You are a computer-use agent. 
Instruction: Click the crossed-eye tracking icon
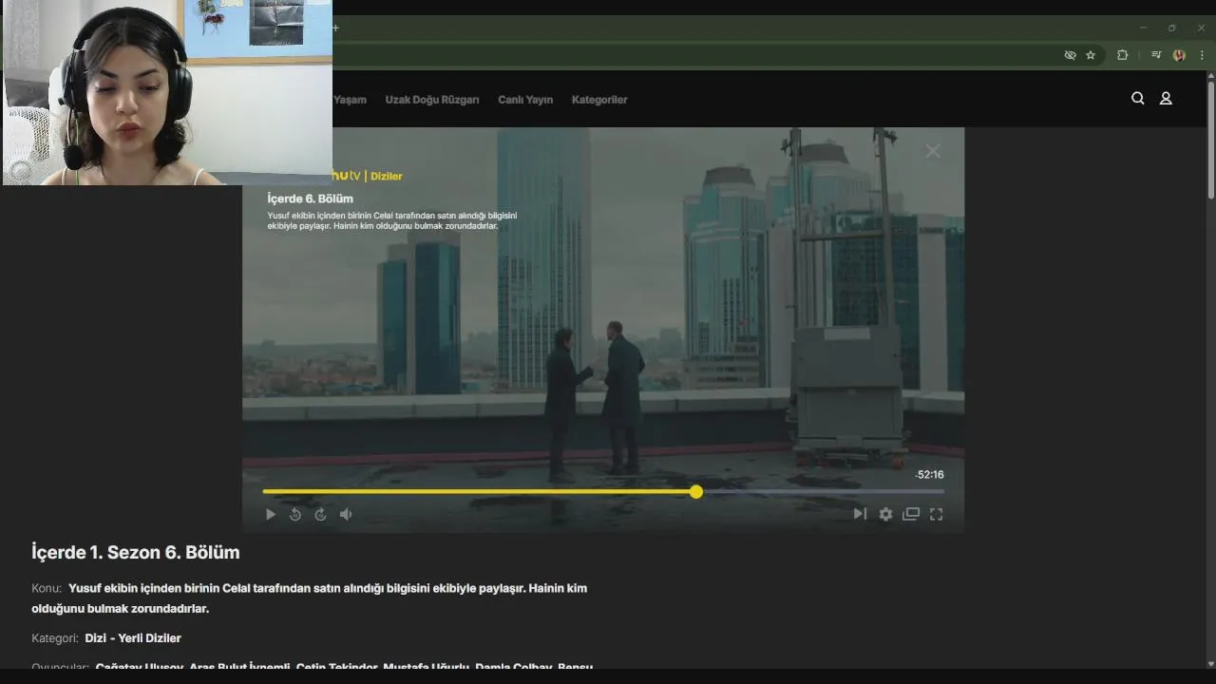click(x=1070, y=55)
